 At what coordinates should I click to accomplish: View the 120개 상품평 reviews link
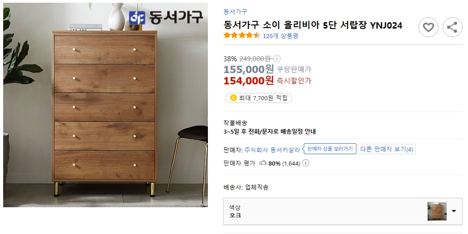(x=281, y=36)
